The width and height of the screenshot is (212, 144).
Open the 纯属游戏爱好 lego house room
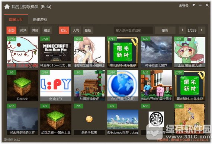point(89,85)
